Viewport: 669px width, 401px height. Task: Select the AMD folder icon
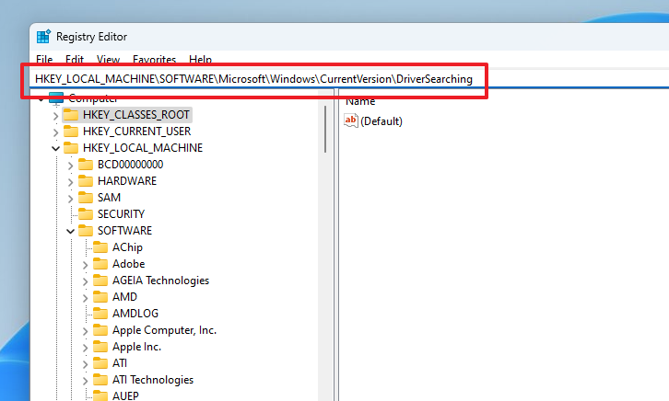click(x=100, y=297)
